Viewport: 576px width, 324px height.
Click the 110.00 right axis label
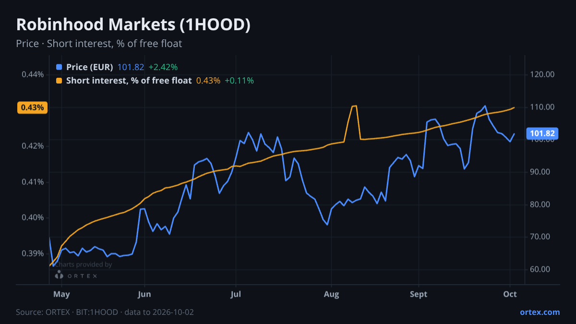(542, 107)
